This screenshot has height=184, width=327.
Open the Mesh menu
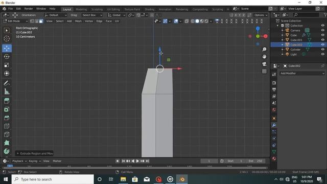coord(78,21)
